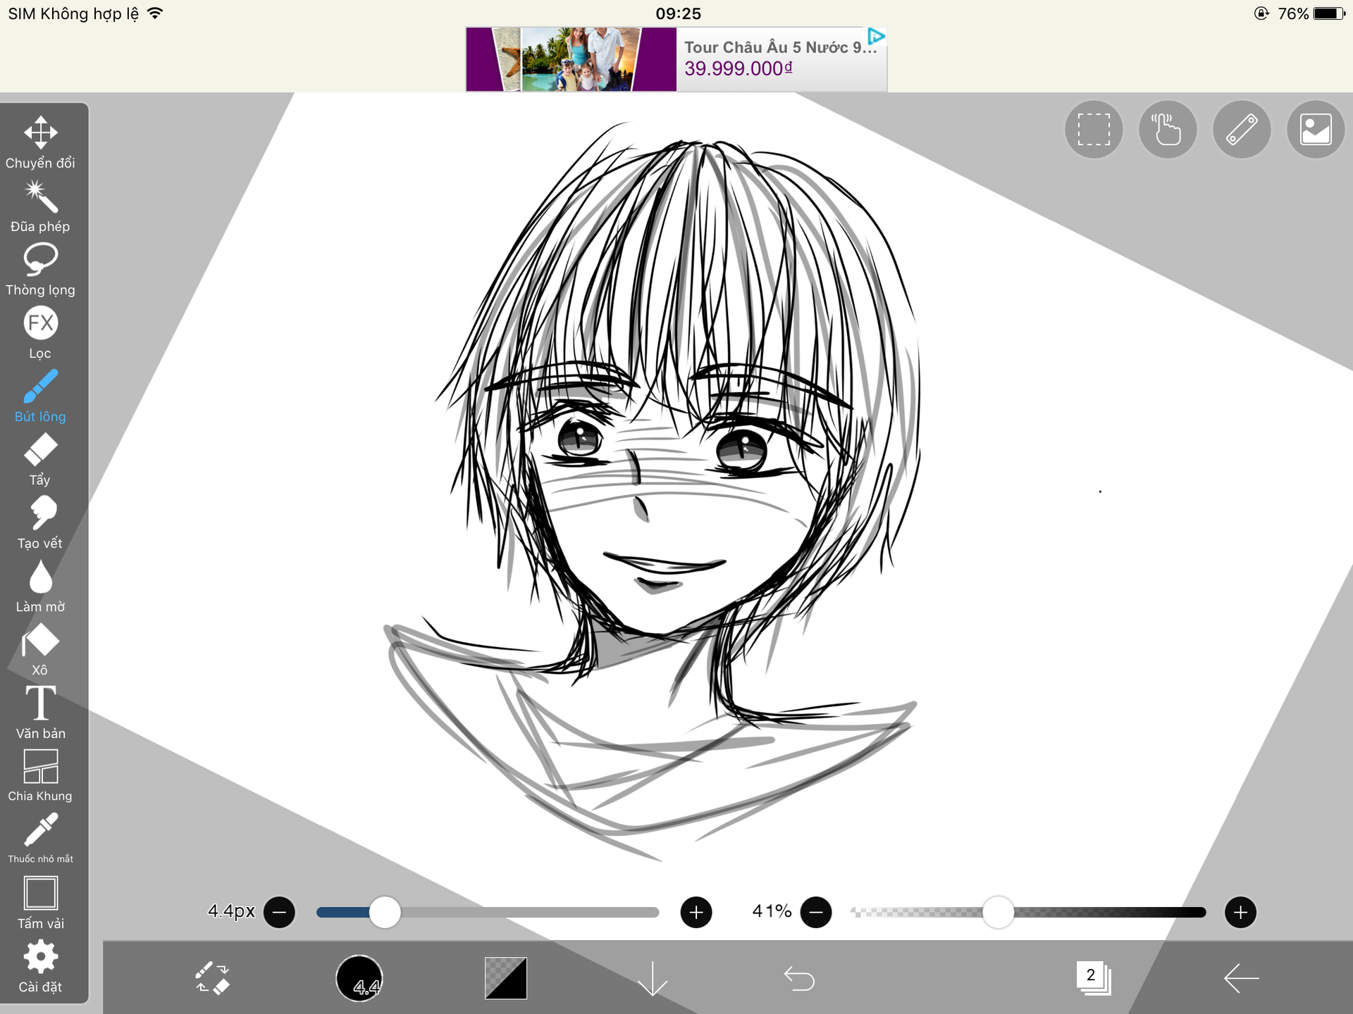Increase brush size with plus button
This screenshot has width=1353, height=1014.
pyautogui.click(x=696, y=913)
